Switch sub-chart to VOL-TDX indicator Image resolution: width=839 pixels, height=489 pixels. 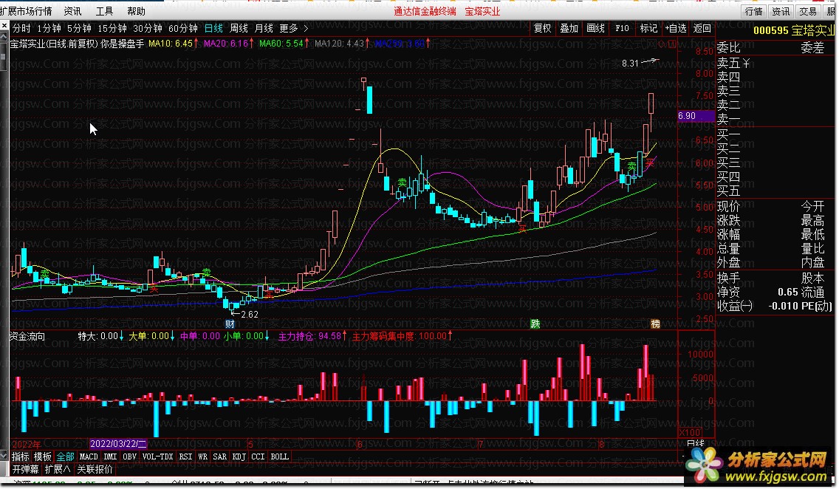(158, 456)
